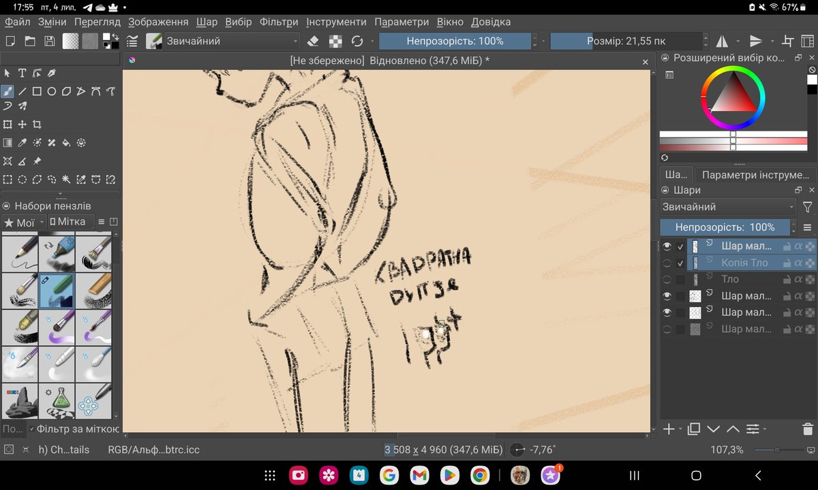Viewport: 818px width, 490px height.
Task: Save the document with floppy icon
Action: [49, 41]
